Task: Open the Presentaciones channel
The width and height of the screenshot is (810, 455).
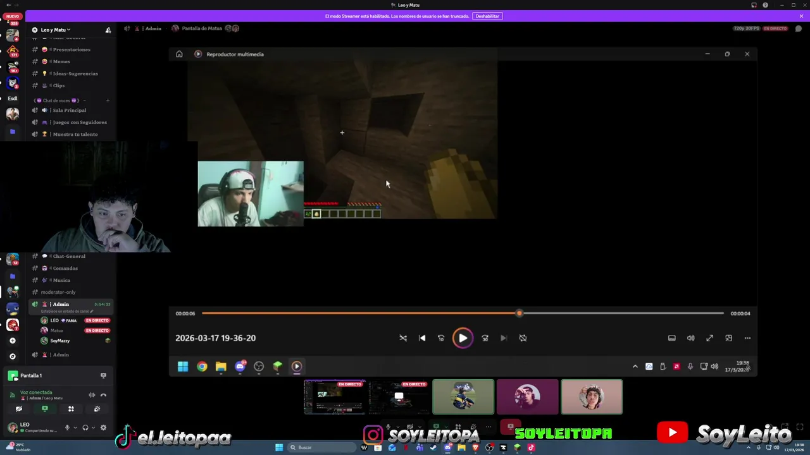Action: tap(72, 49)
